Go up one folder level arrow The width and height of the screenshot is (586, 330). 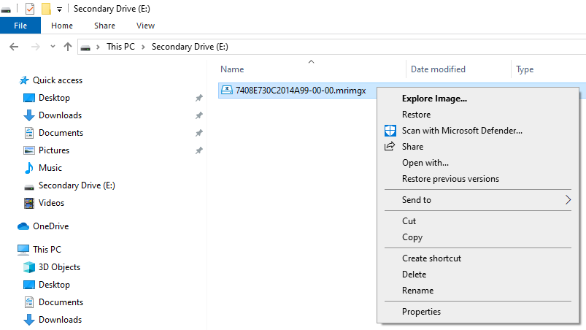click(68, 47)
